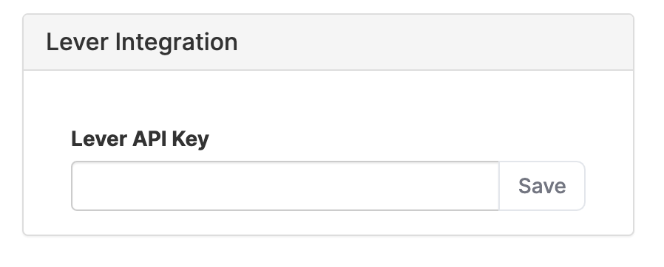Click the gray header bar of the Lever panel
This screenshot has height=267, width=664.
click(x=328, y=42)
